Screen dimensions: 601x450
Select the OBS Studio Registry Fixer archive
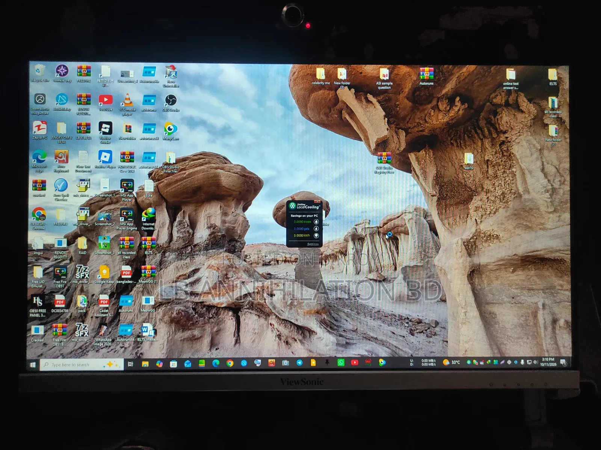pos(384,163)
